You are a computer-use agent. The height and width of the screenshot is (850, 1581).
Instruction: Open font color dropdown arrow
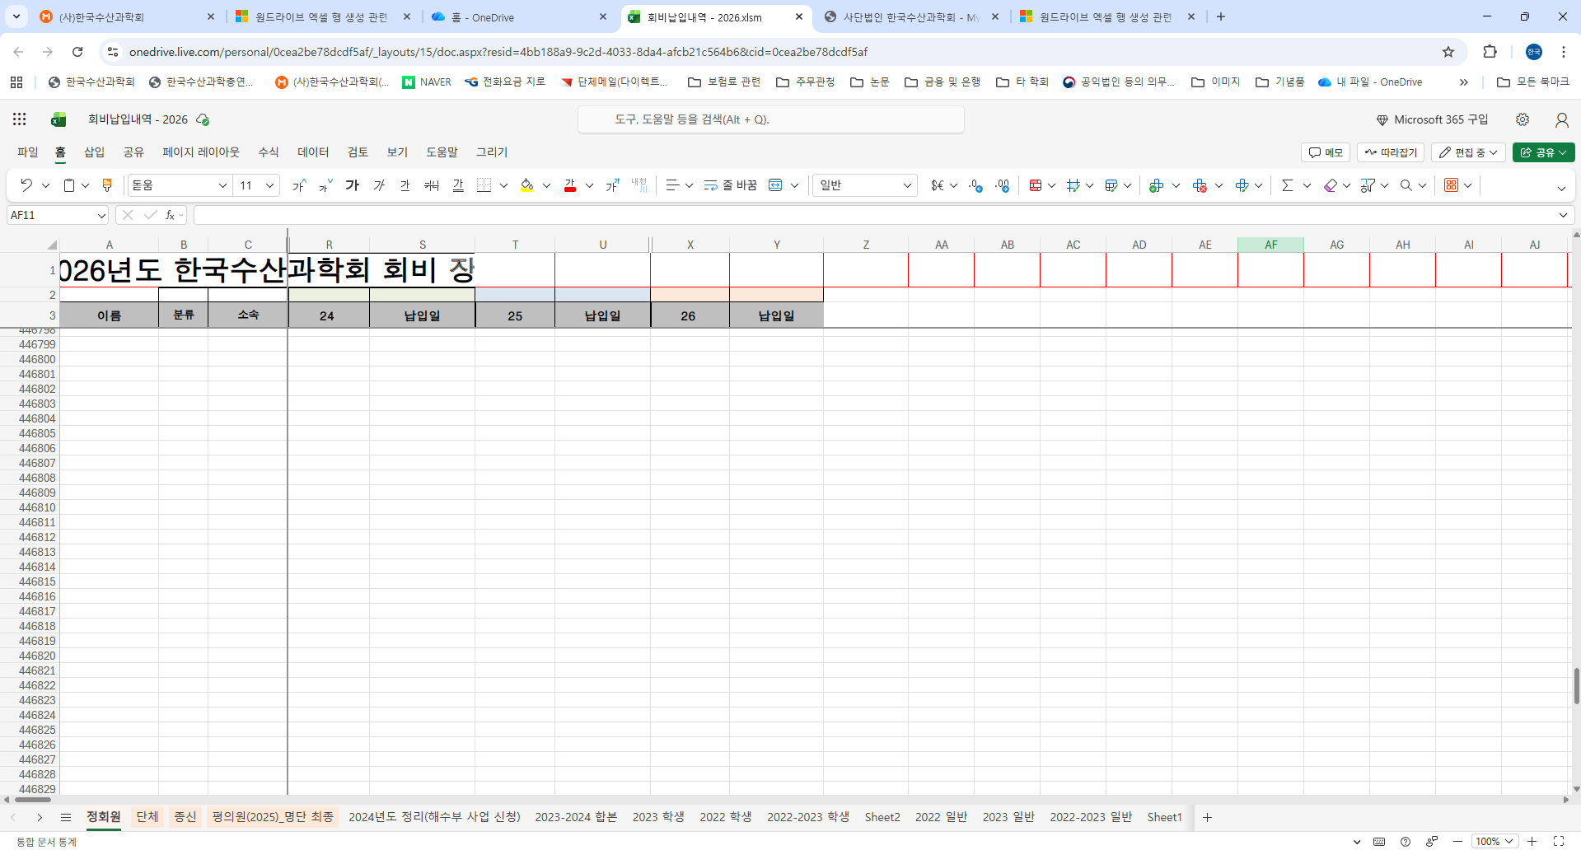click(589, 185)
